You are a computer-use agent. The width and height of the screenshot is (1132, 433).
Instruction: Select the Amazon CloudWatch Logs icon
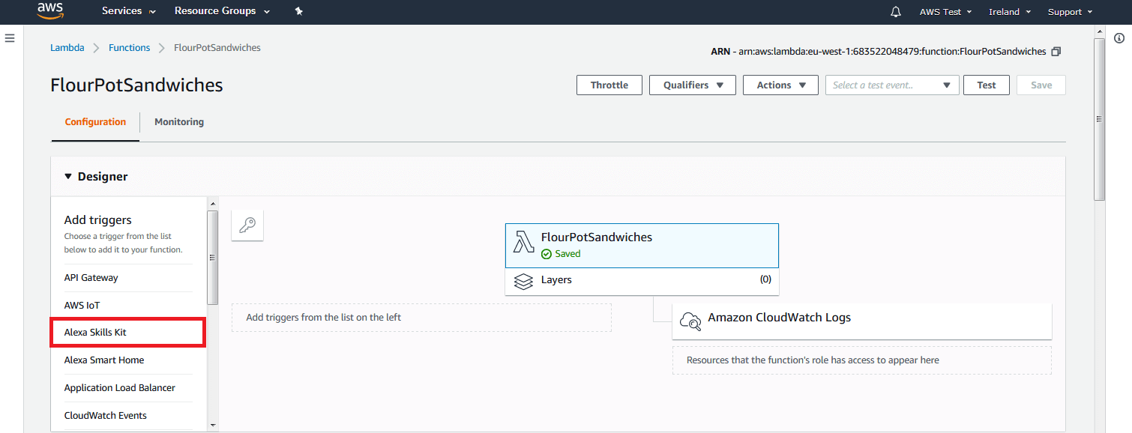coord(690,321)
